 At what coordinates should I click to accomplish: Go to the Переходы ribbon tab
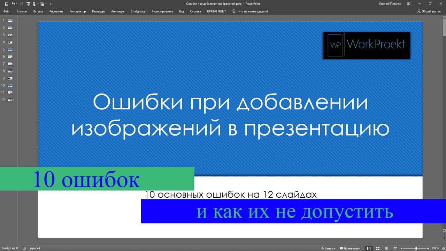tap(99, 11)
